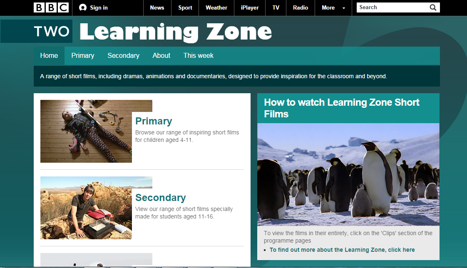Screen dimensions: 467x268
Task: Click the Sign in profile icon
Action: click(x=83, y=8)
